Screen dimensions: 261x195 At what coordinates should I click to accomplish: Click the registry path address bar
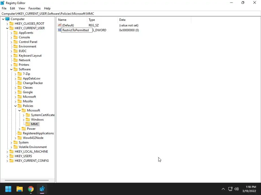coord(130,14)
